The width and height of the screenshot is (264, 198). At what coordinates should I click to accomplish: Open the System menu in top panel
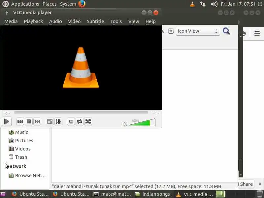tap(68, 4)
